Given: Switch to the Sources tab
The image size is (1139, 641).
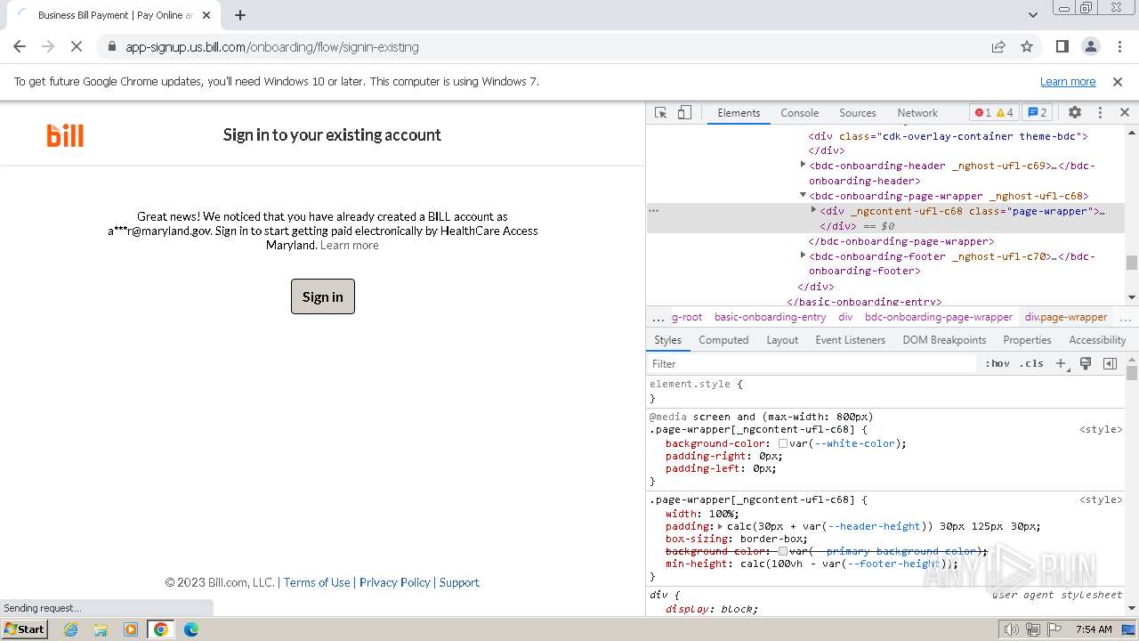Looking at the screenshot, I should tap(858, 113).
